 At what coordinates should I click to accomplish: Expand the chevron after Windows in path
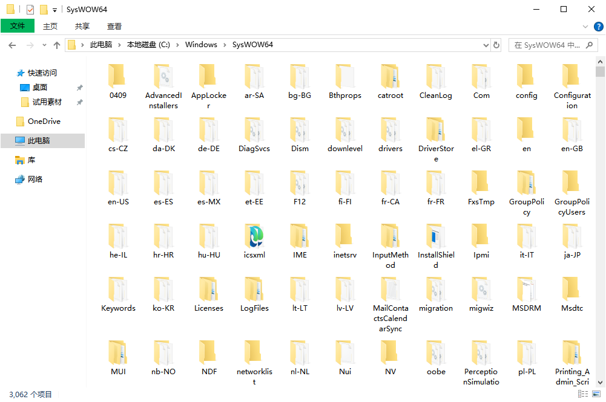tap(225, 45)
